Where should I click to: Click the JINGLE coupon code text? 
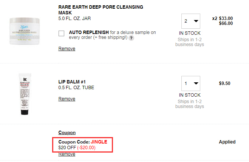point(99,142)
